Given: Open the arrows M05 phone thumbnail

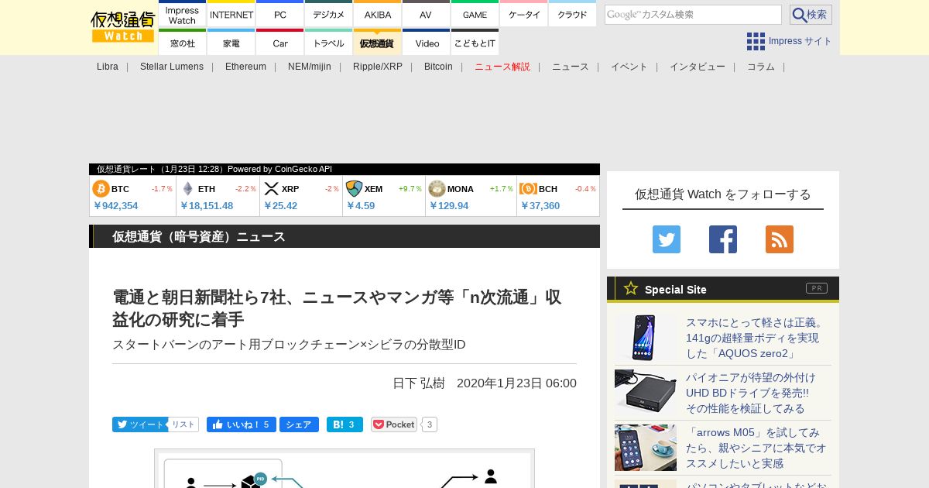Looking at the screenshot, I should pyautogui.click(x=646, y=448).
